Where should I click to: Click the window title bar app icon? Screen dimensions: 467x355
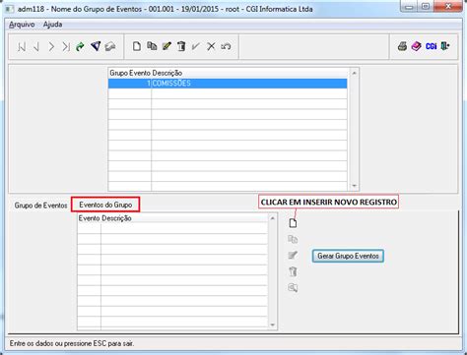10,9
